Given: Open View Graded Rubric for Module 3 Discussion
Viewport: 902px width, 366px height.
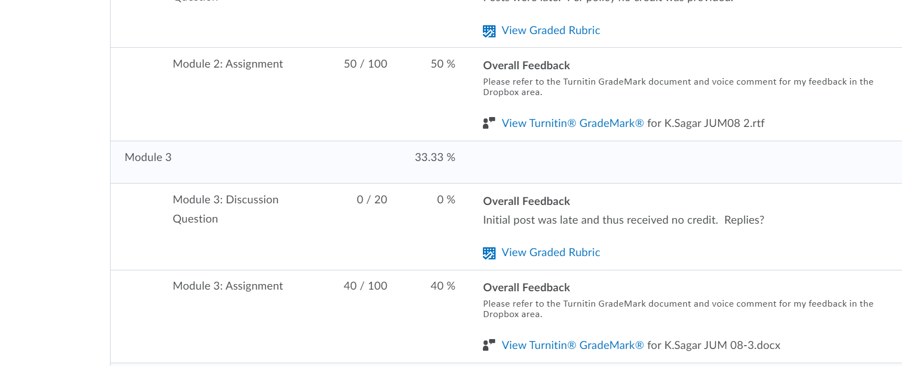Looking at the screenshot, I should [x=551, y=252].
